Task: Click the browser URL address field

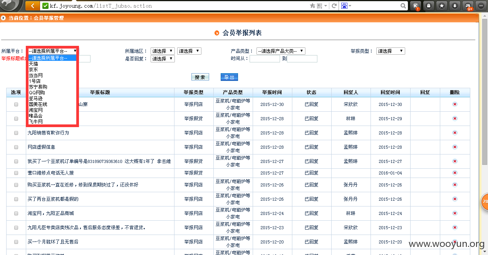Action: (175, 6)
